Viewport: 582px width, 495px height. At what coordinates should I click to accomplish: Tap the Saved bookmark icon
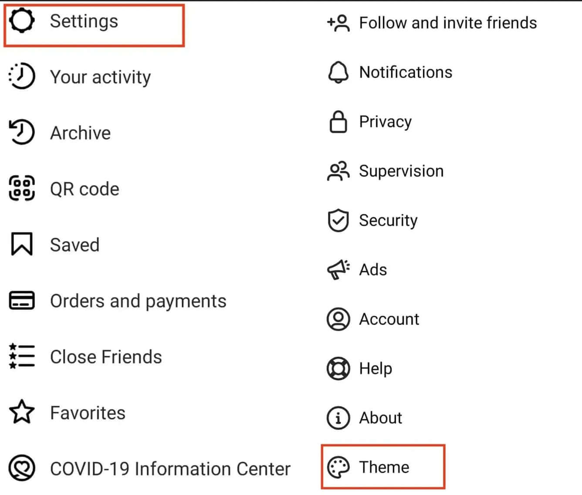click(x=21, y=244)
